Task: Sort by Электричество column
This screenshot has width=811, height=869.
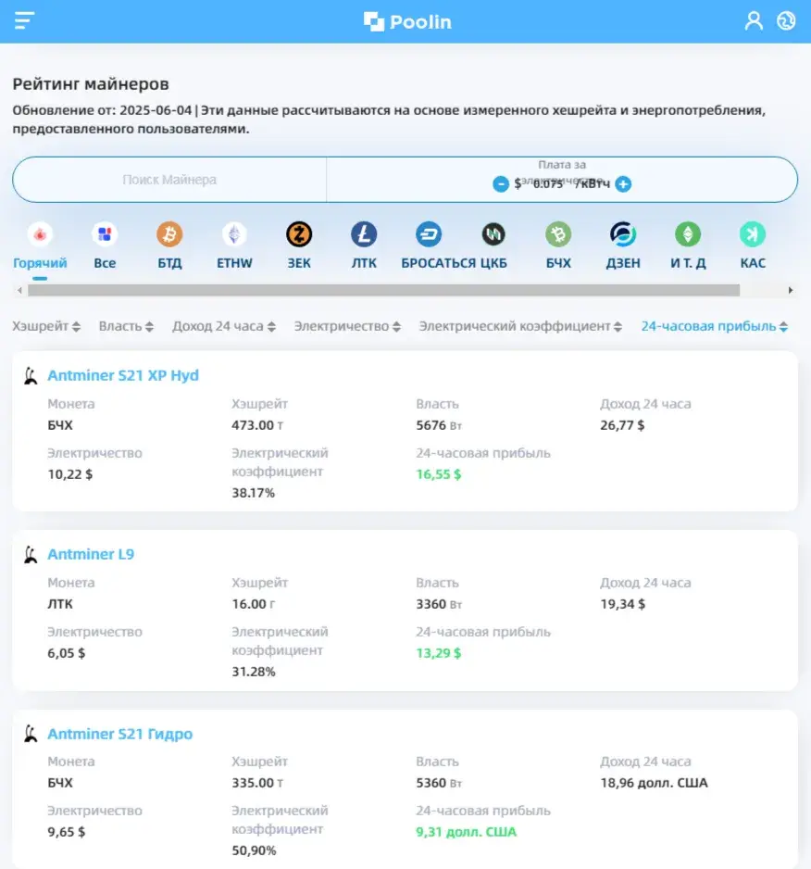Action: tap(347, 326)
